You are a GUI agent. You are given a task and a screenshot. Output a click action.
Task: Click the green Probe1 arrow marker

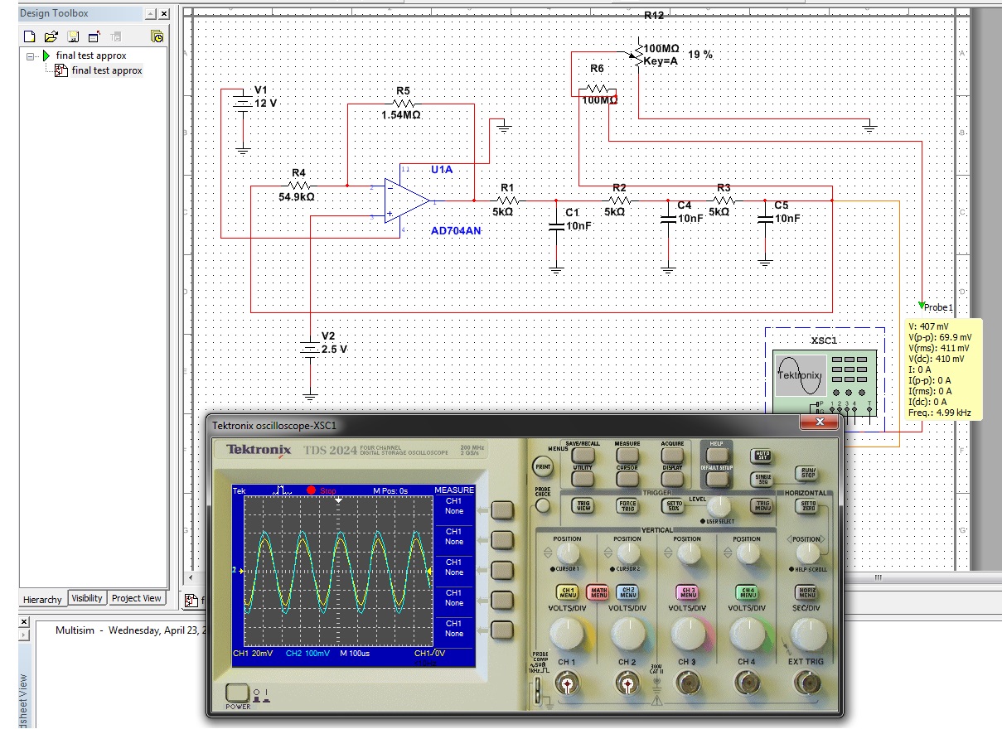[922, 306]
